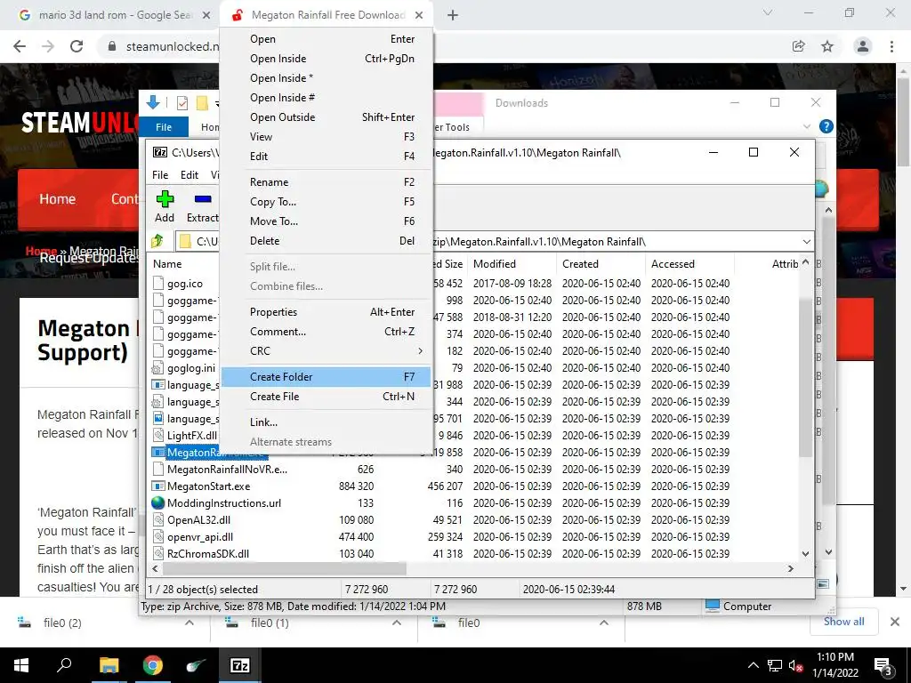The width and height of the screenshot is (911, 683).
Task: Sort by the Name column header
Action: (x=167, y=263)
